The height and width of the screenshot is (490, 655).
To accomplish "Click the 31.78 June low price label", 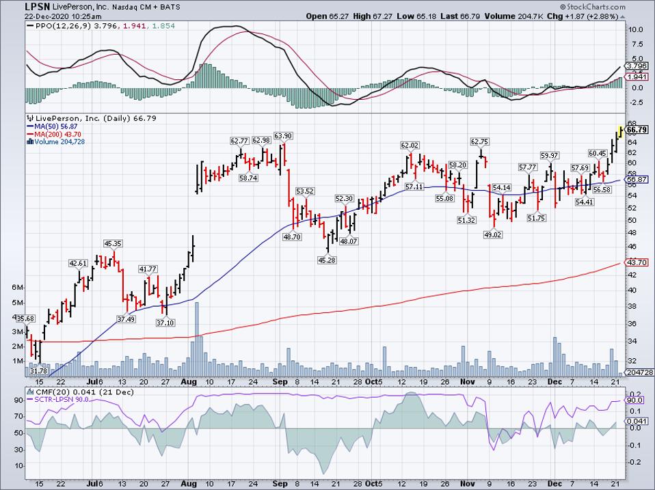I will pyautogui.click(x=39, y=370).
